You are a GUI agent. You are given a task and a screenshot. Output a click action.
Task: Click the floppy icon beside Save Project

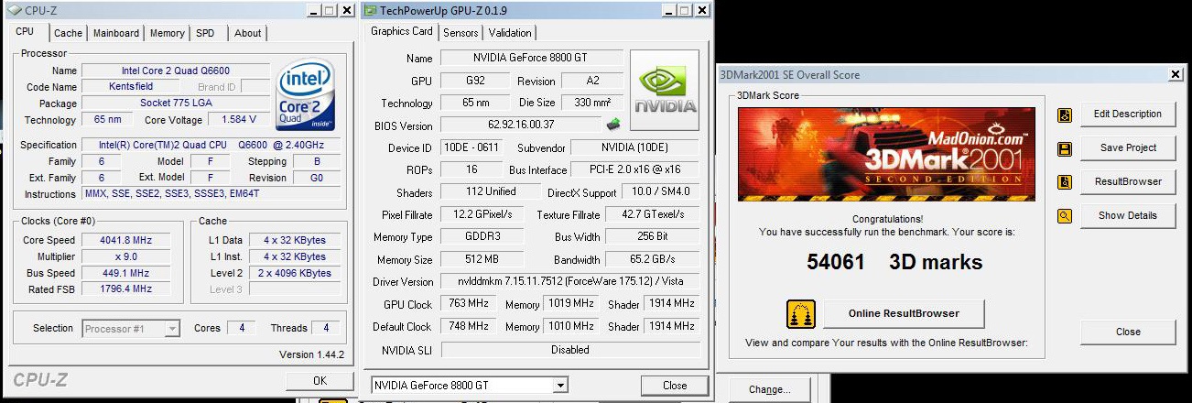click(1065, 148)
